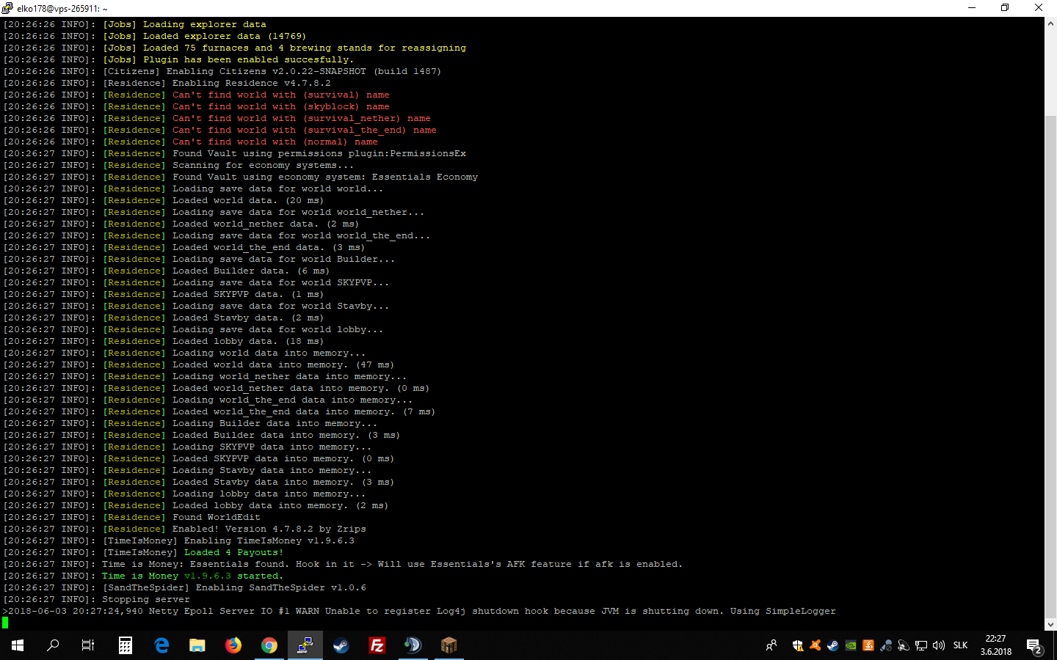Open Steam from the taskbar
Screen dimensions: 1057x660
point(341,645)
